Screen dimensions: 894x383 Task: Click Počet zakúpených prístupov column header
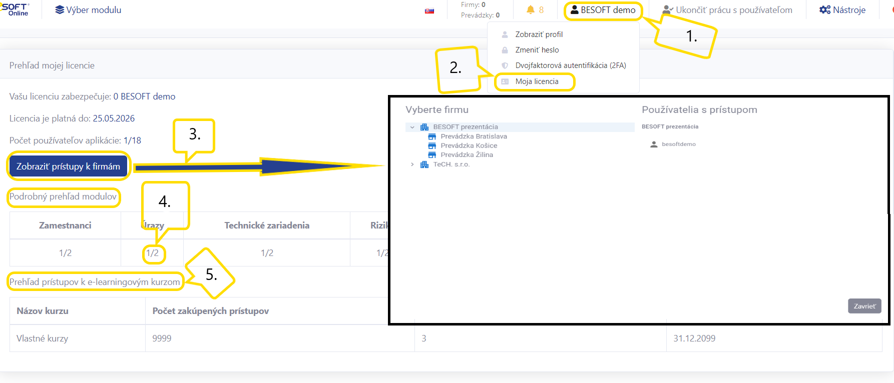tap(211, 311)
